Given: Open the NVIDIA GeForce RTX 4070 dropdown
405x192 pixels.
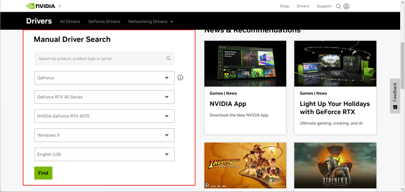Looking at the screenshot, I should [105, 116].
